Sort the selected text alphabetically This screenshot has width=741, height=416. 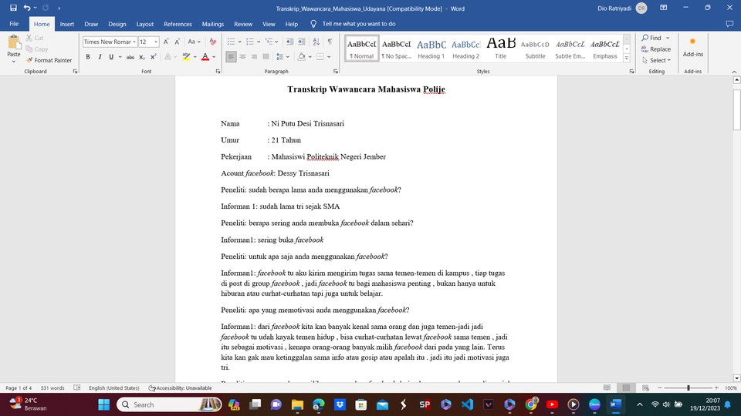[316, 42]
